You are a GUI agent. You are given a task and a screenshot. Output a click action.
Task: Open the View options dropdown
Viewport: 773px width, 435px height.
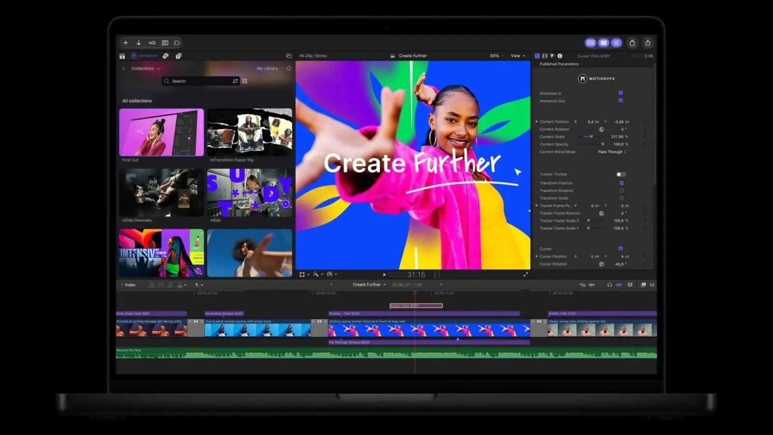[518, 56]
